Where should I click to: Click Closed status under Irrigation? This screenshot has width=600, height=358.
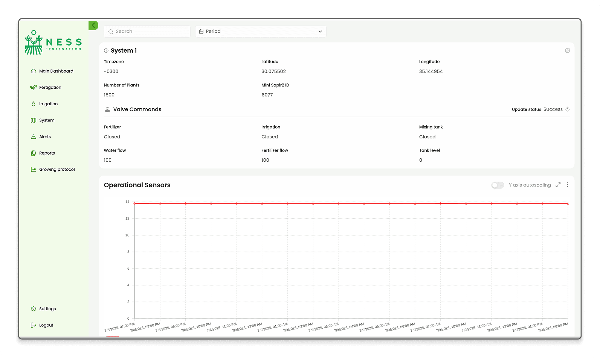(x=270, y=137)
